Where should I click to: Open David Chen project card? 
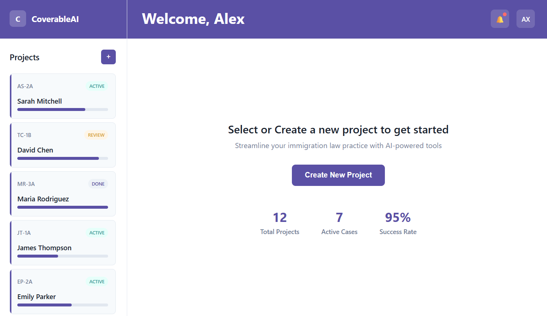[x=63, y=145]
